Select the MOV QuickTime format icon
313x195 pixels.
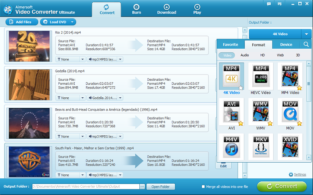click(x=290, y=112)
